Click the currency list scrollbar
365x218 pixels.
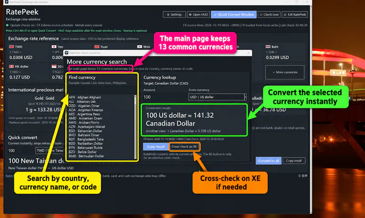[135, 127]
